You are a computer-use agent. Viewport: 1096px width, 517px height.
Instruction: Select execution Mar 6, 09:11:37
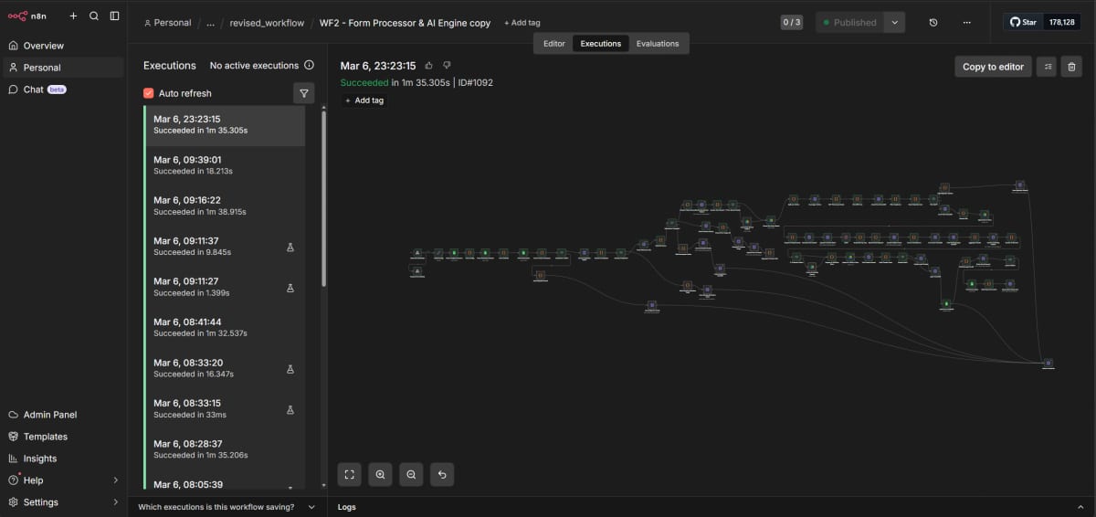click(x=225, y=247)
